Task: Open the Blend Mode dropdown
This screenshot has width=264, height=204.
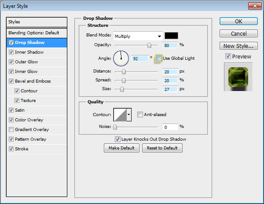Action: point(138,36)
